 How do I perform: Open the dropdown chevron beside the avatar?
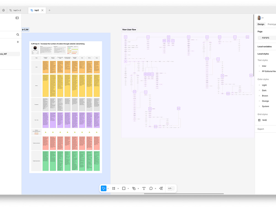[263, 18]
